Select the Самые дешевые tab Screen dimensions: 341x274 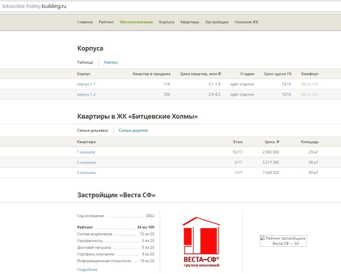[92, 130]
